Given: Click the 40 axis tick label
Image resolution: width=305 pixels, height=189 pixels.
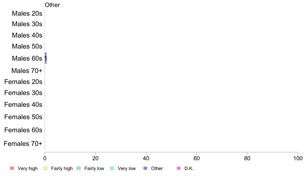Looking at the screenshot, I should [146, 158].
